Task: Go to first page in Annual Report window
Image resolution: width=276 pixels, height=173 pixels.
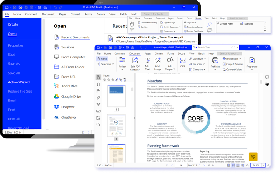Action: tap(167, 165)
